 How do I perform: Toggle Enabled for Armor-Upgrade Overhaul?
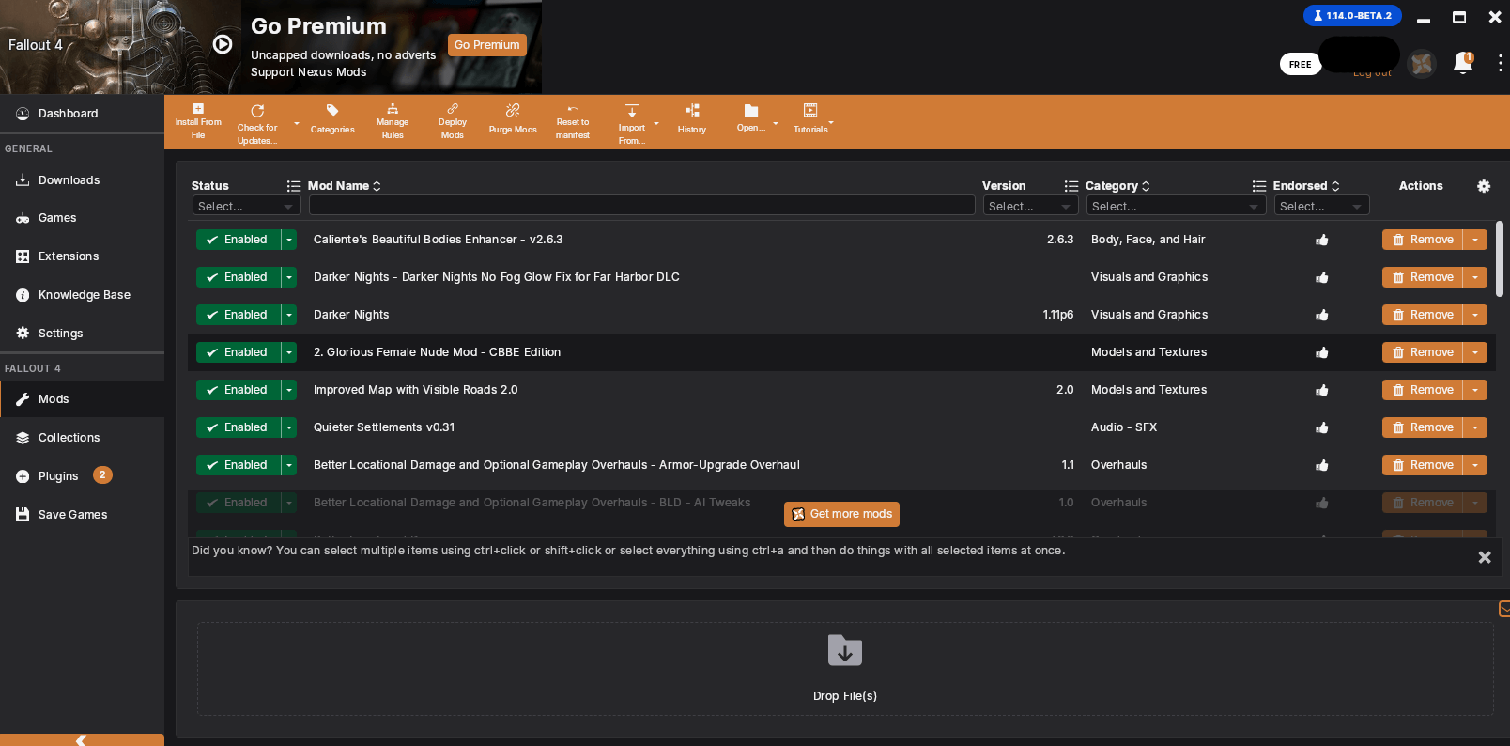point(239,465)
